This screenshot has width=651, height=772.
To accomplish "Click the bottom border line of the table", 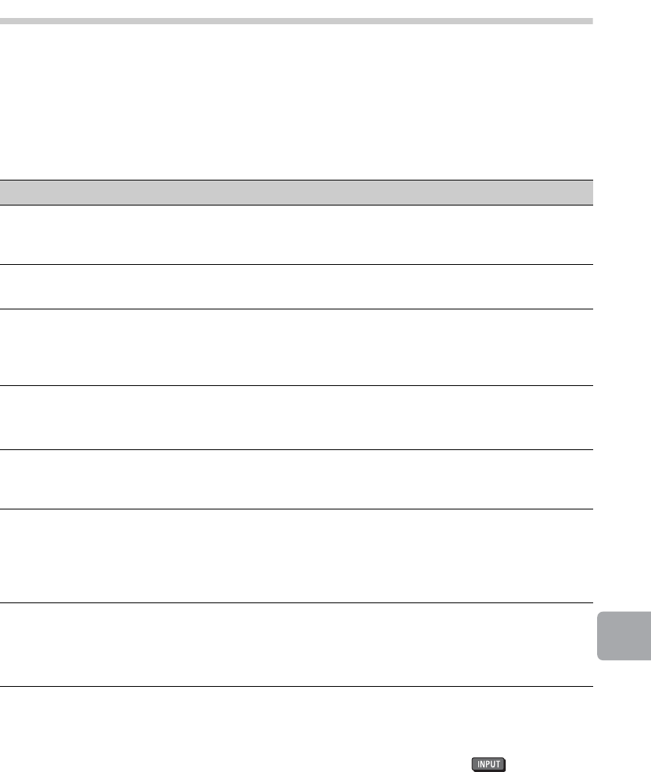I will [296, 687].
